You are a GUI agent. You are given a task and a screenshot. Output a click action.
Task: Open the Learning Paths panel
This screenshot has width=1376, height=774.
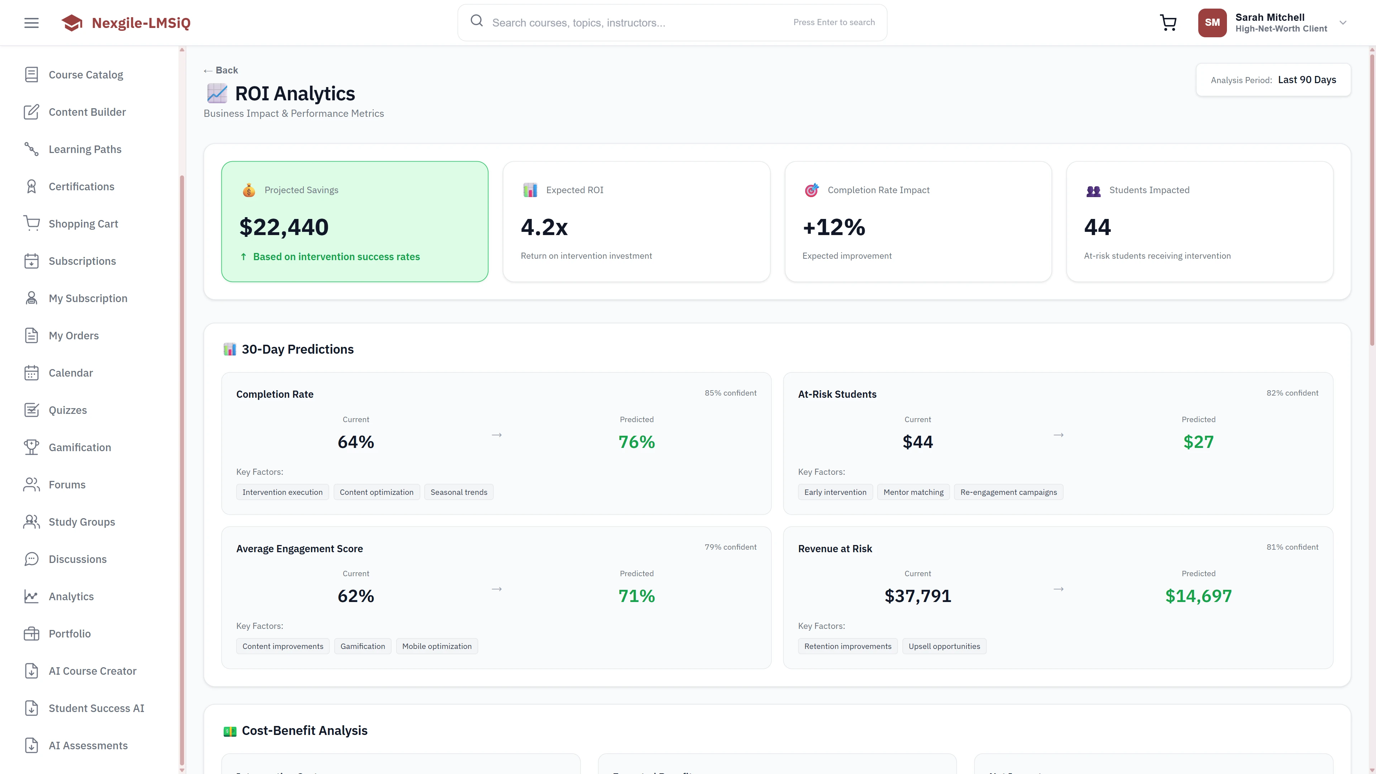click(x=85, y=149)
